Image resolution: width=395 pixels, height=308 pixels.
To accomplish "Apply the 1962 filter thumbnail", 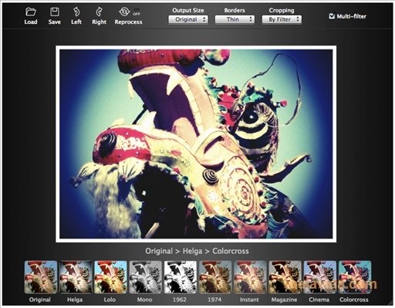I will click(x=181, y=277).
